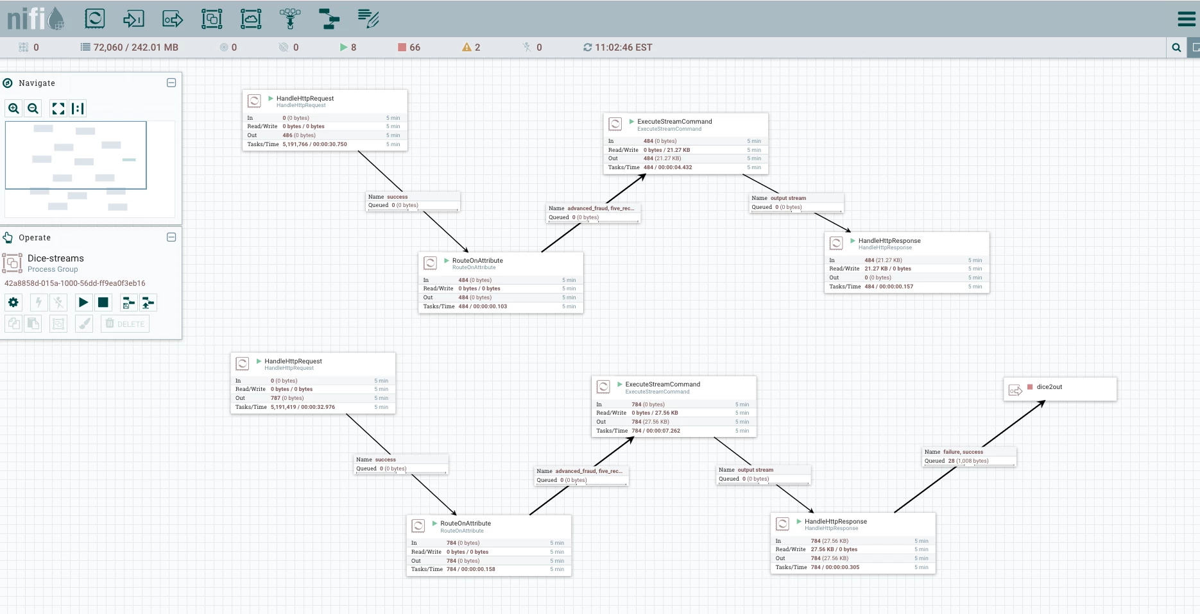Viewport: 1200px width, 614px height.
Task: Click the running components count 8
Action: click(x=348, y=47)
